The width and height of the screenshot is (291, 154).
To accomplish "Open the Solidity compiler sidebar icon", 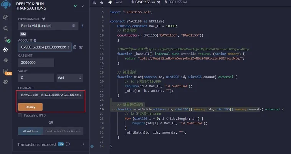I will tap(7, 39).
